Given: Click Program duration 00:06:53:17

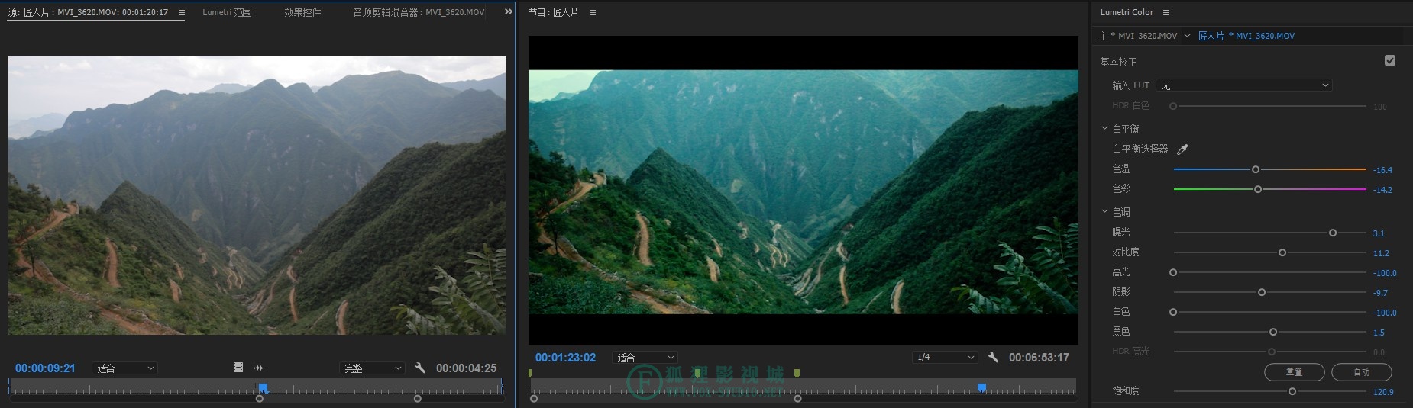Looking at the screenshot, I should tap(1039, 358).
